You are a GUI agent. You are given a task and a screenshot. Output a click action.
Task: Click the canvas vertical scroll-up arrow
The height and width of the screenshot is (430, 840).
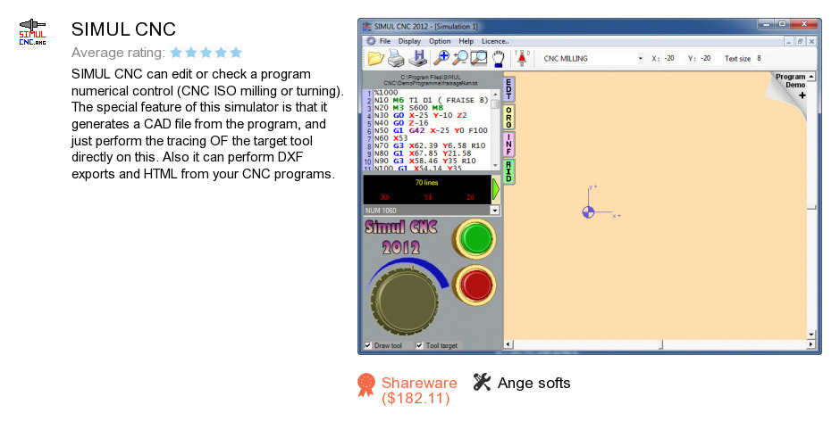coord(811,77)
